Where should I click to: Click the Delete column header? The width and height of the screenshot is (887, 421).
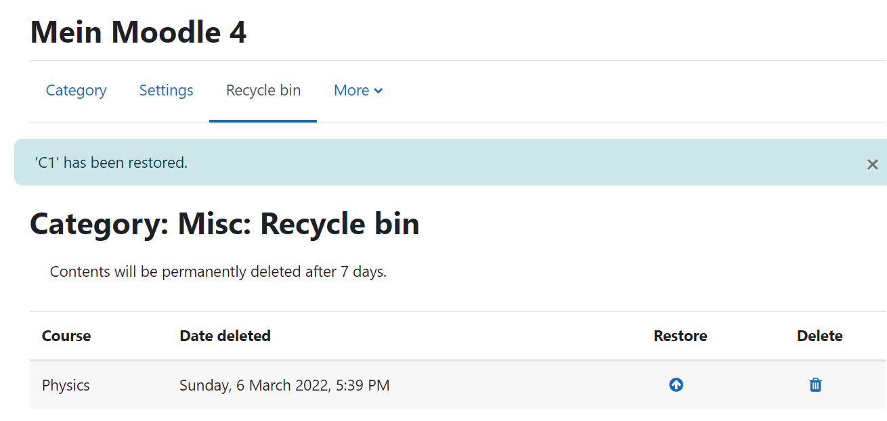pos(819,336)
